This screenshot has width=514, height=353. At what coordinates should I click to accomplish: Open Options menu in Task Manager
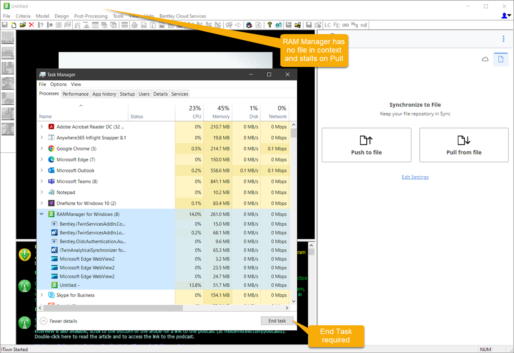point(59,84)
